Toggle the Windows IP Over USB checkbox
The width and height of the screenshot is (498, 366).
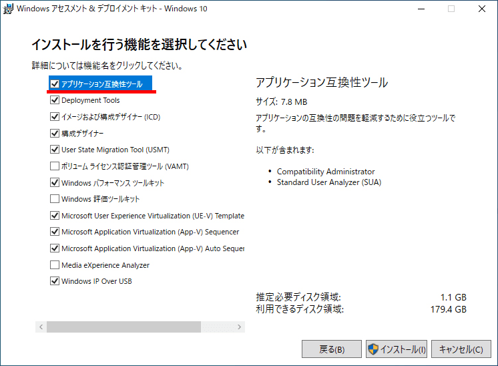click(55, 281)
